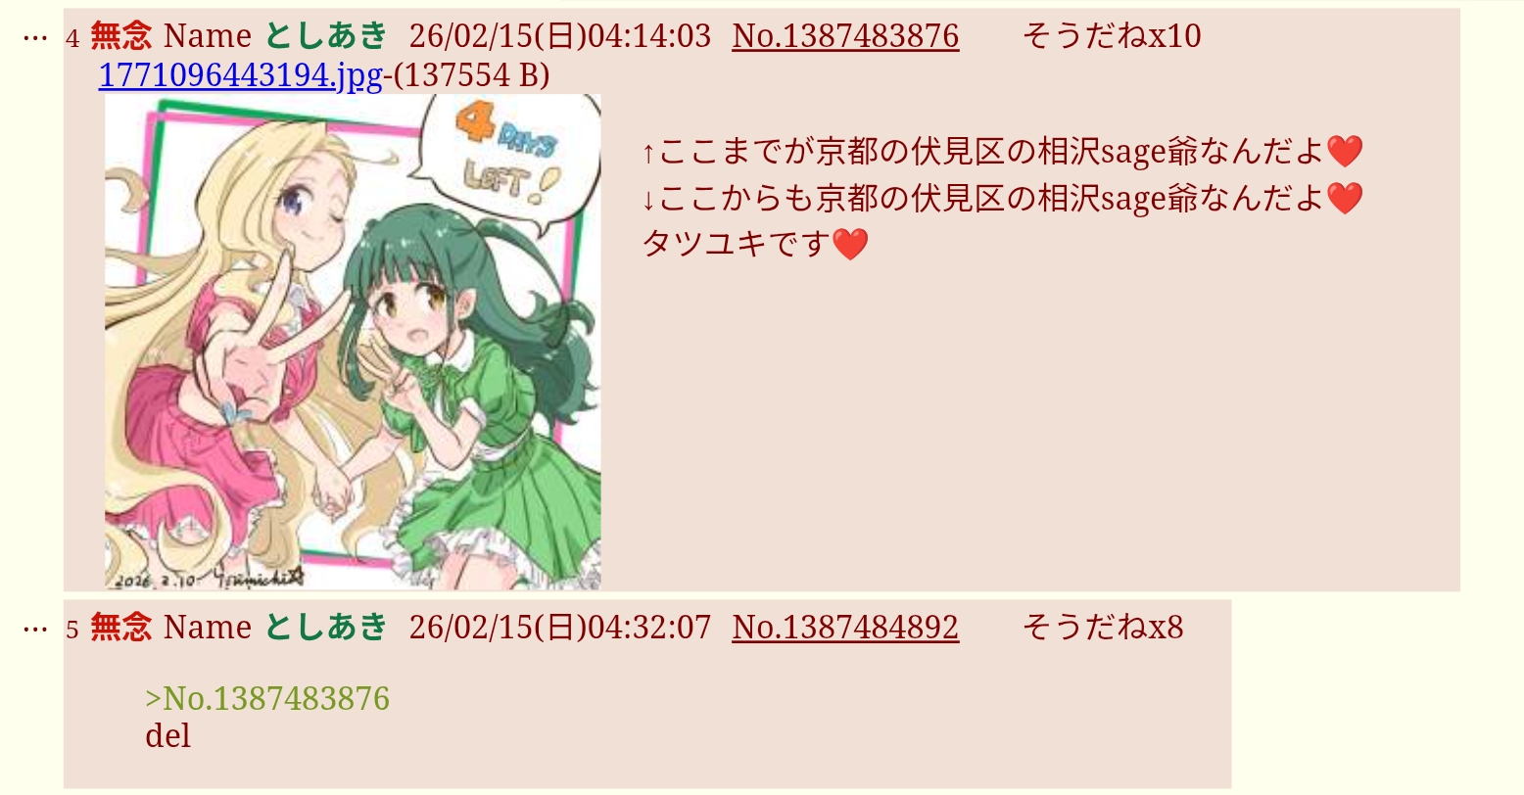Click the quoted >No.1387483876 reference

(267, 698)
